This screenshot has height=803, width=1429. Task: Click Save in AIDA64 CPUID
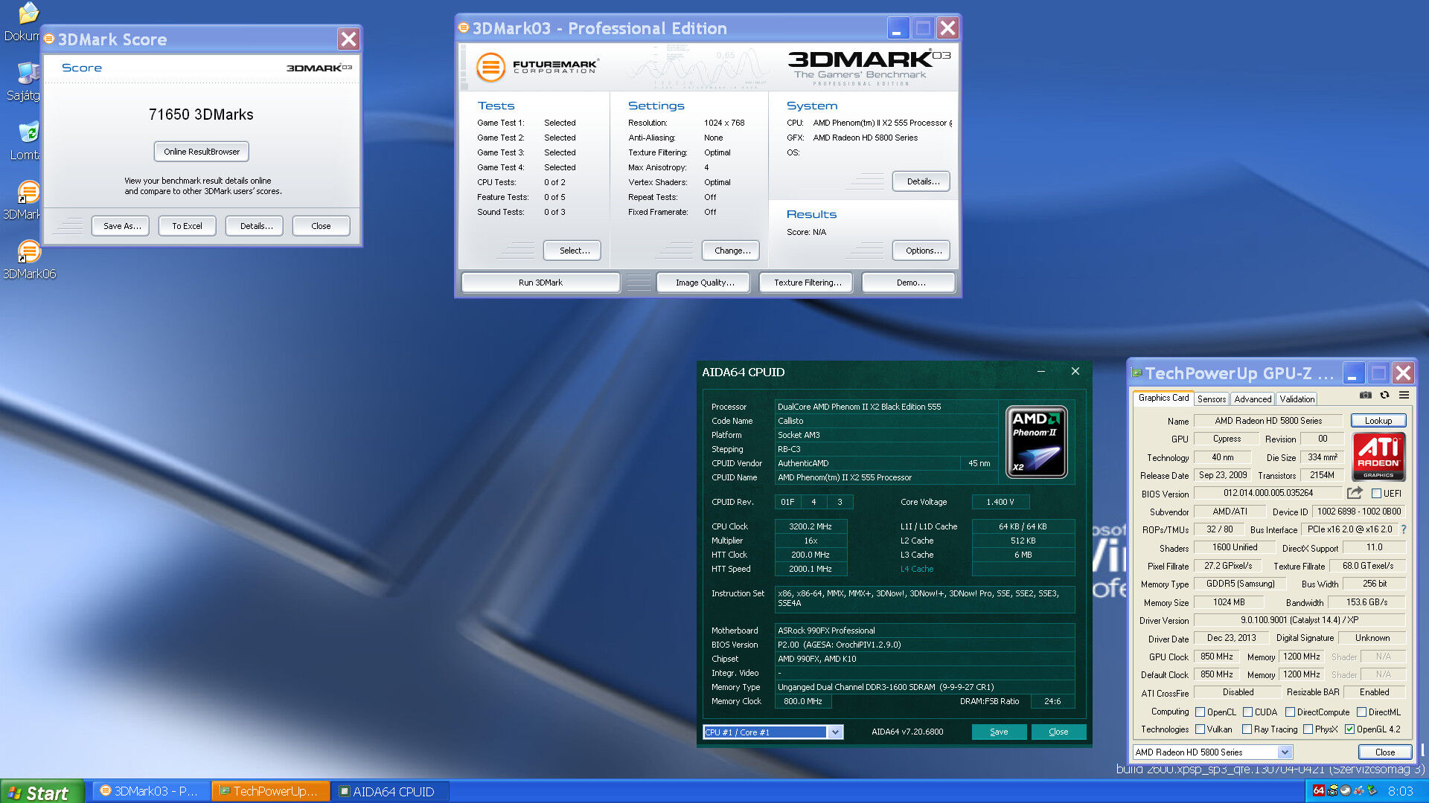pyautogui.click(x=999, y=732)
